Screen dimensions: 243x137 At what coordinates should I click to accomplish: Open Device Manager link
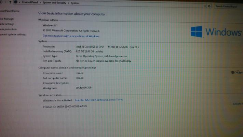[7, 19]
